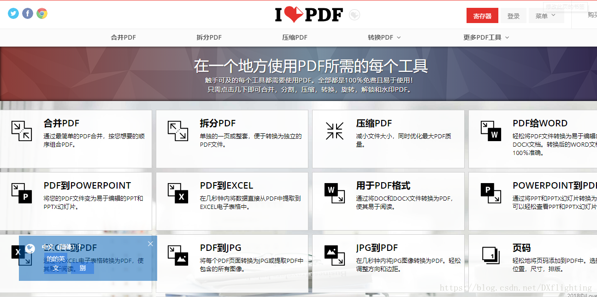Click the translation popup round icon
The image size is (597, 297).
30,249
